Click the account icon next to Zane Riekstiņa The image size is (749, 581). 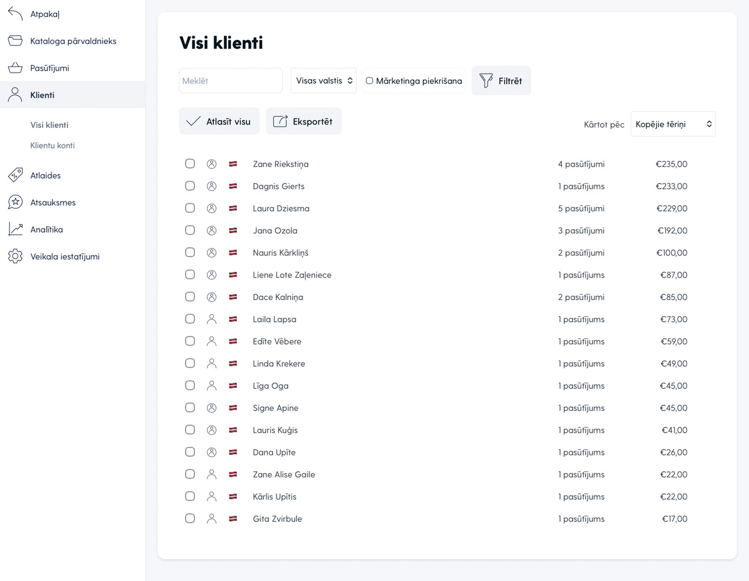click(211, 164)
